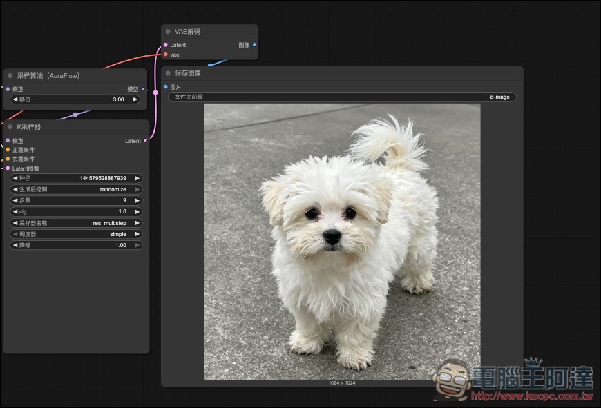
Task: Click the 降噪 slider field
Action: coord(76,245)
